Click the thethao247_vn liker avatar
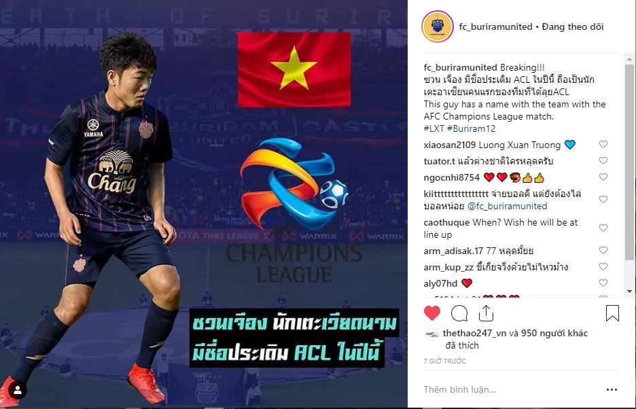The image size is (636, 409). click(x=431, y=335)
